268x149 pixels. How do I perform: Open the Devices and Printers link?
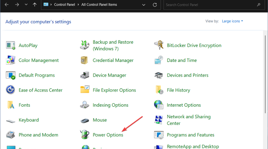point(188,75)
